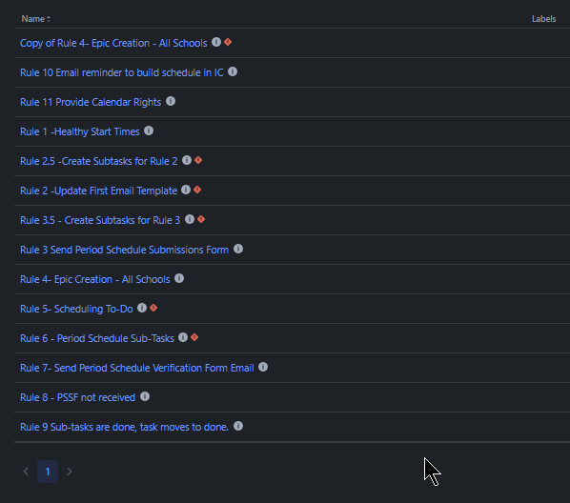Click info icon beside Rule 10
This screenshot has height=503, width=570.
(x=233, y=71)
